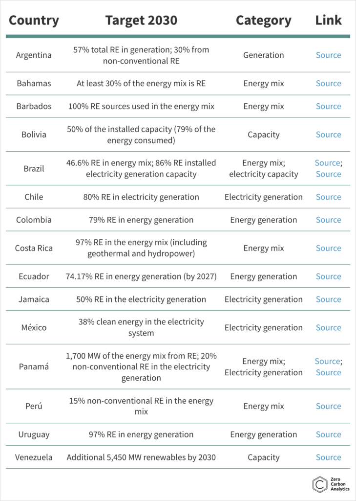Click the Zero Carbon Analytics hexagon logo
Image resolution: width=356 pixels, height=501 pixels.
(320, 484)
